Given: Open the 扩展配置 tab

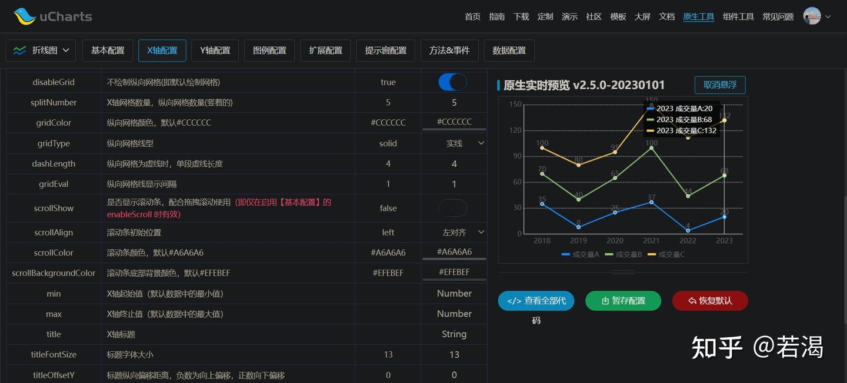Looking at the screenshot, I should (x=325, y=51).
